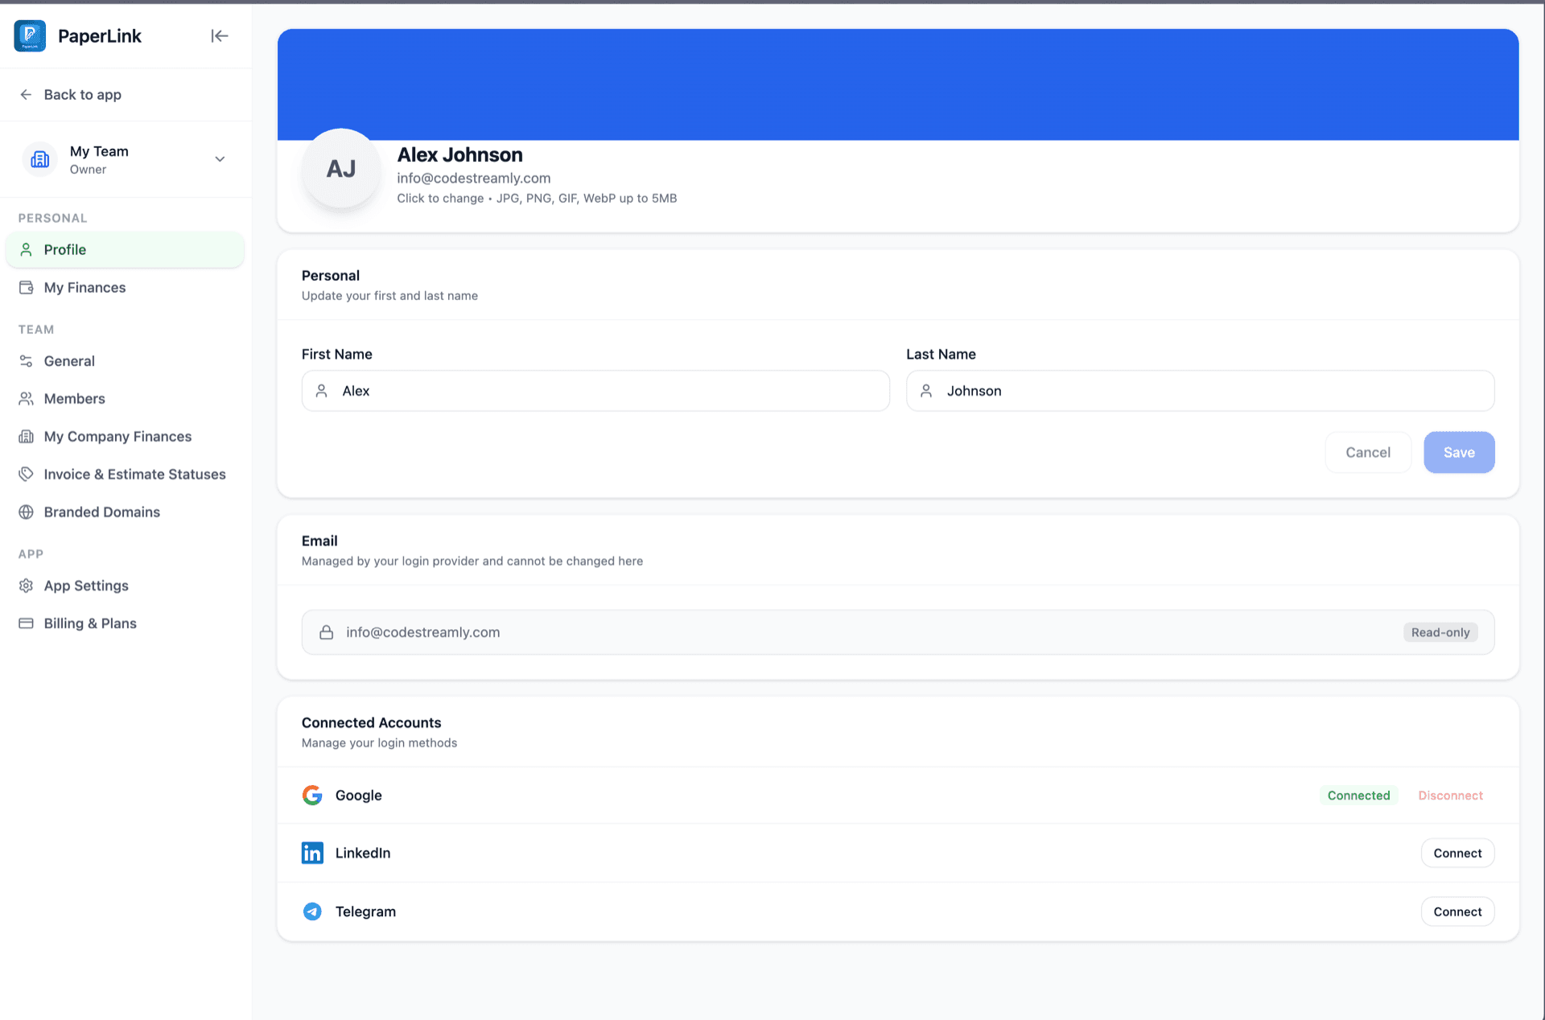Select Billing & Plans menu item
This screenshot has height=1020, width=1545.
(x=90, y=623)
